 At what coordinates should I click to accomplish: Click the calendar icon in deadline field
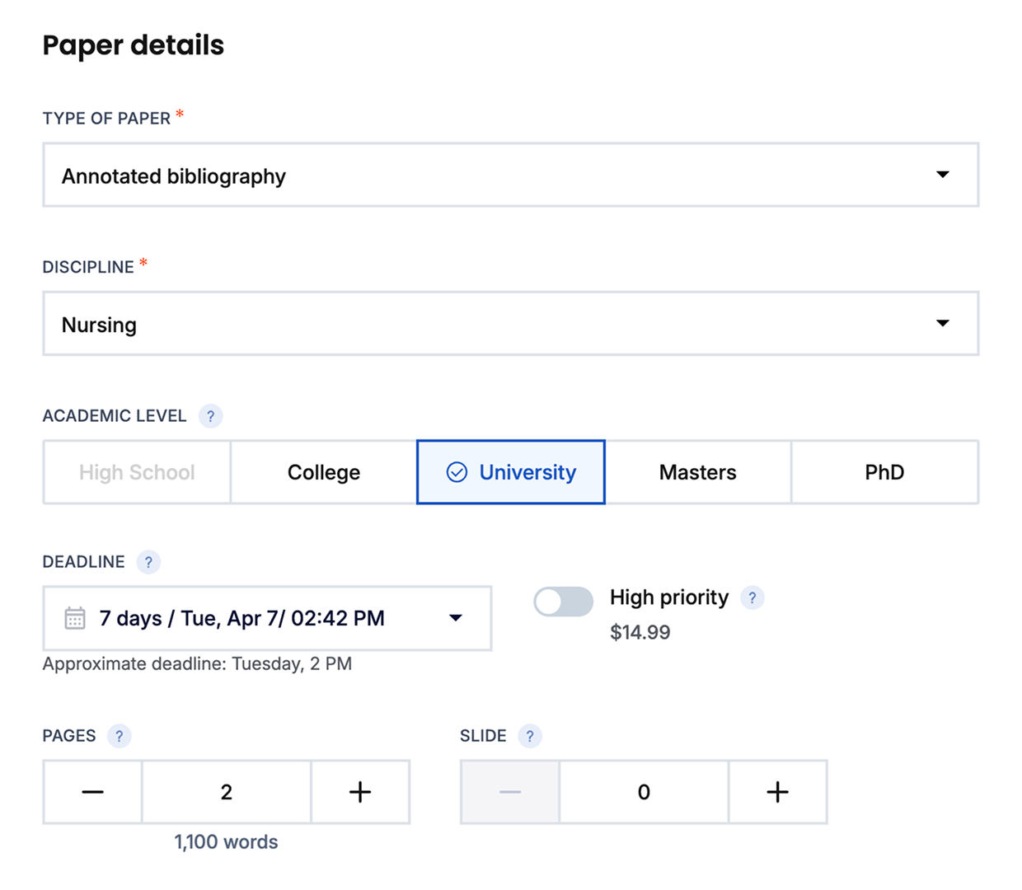[x=75, y=618]
